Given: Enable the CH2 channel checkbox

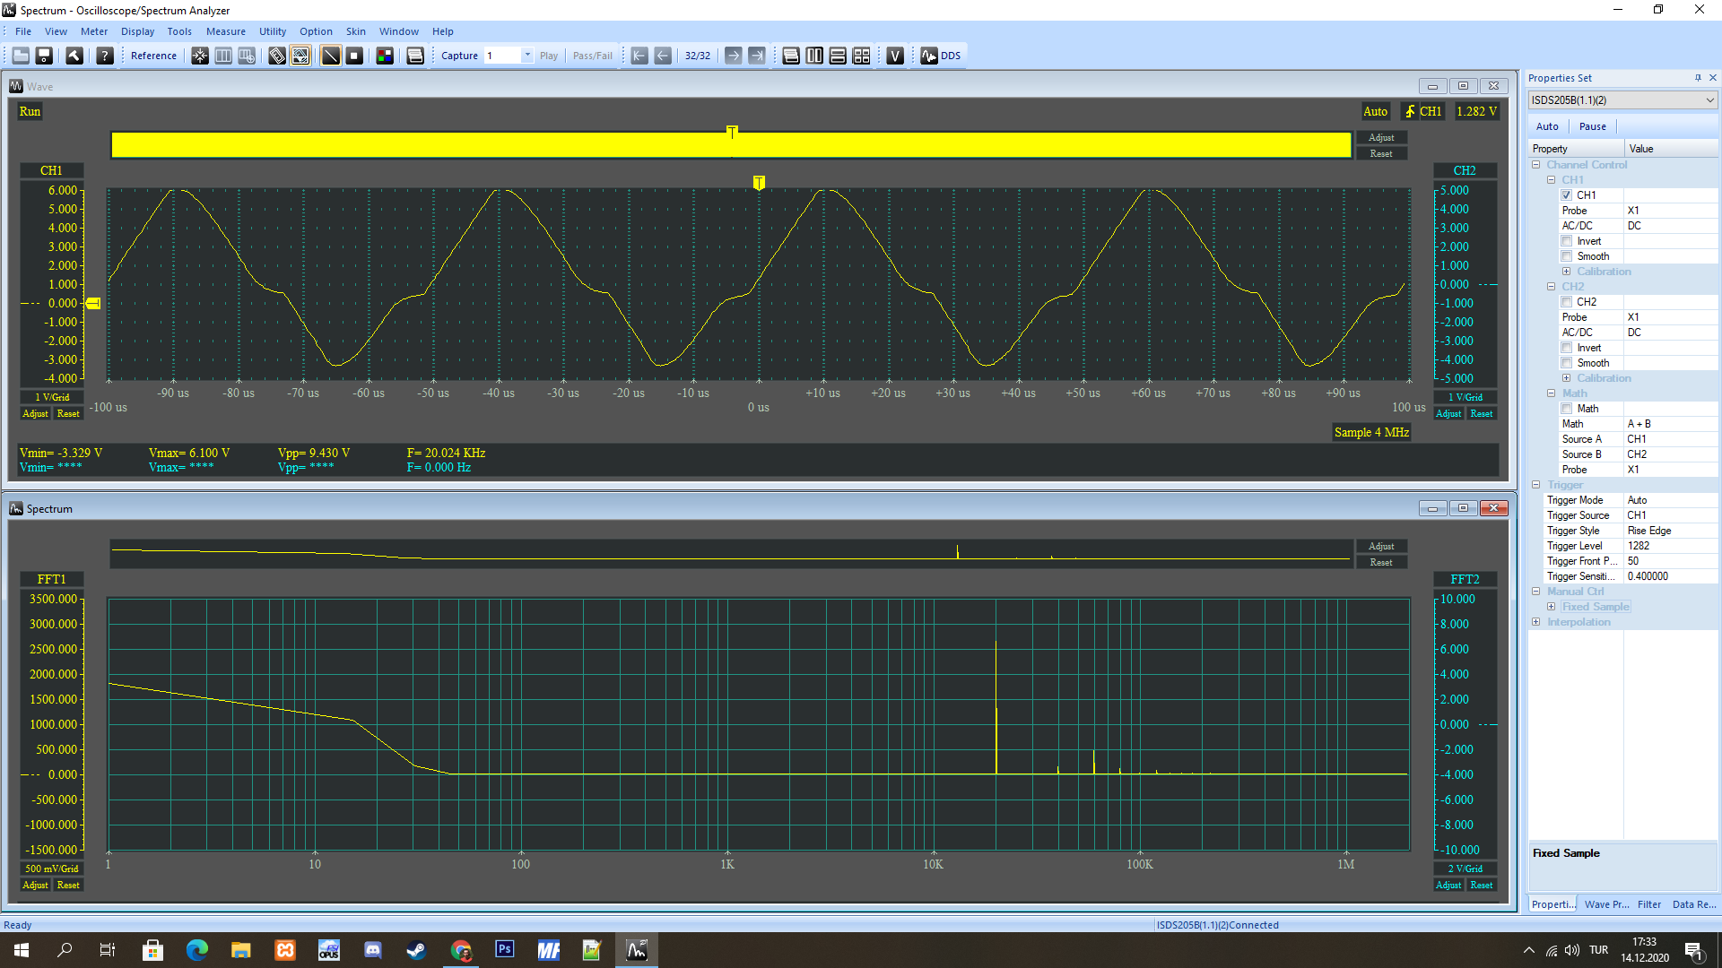Looking at the screenshot, I should (x=1567, y=302).
